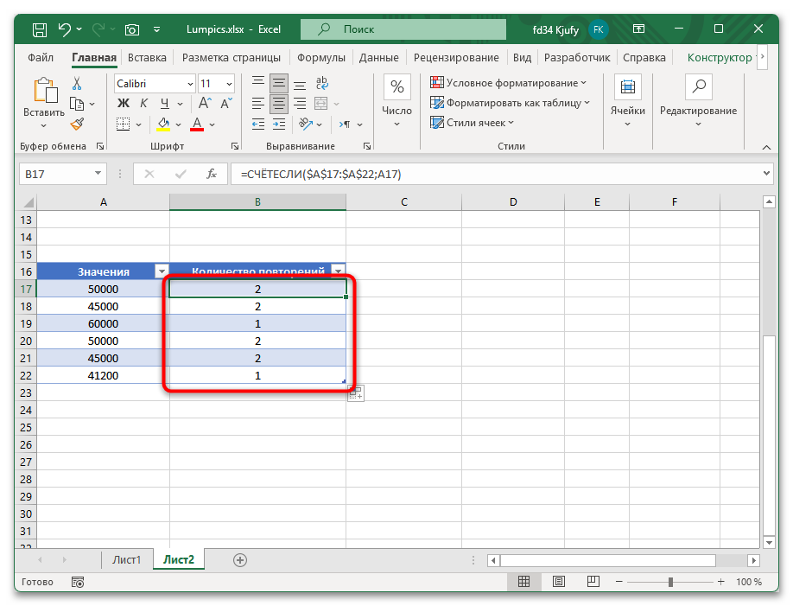Switch to the Формулы ribbon tab
Screen dimensions: 793x606
(x=320, y=57)
